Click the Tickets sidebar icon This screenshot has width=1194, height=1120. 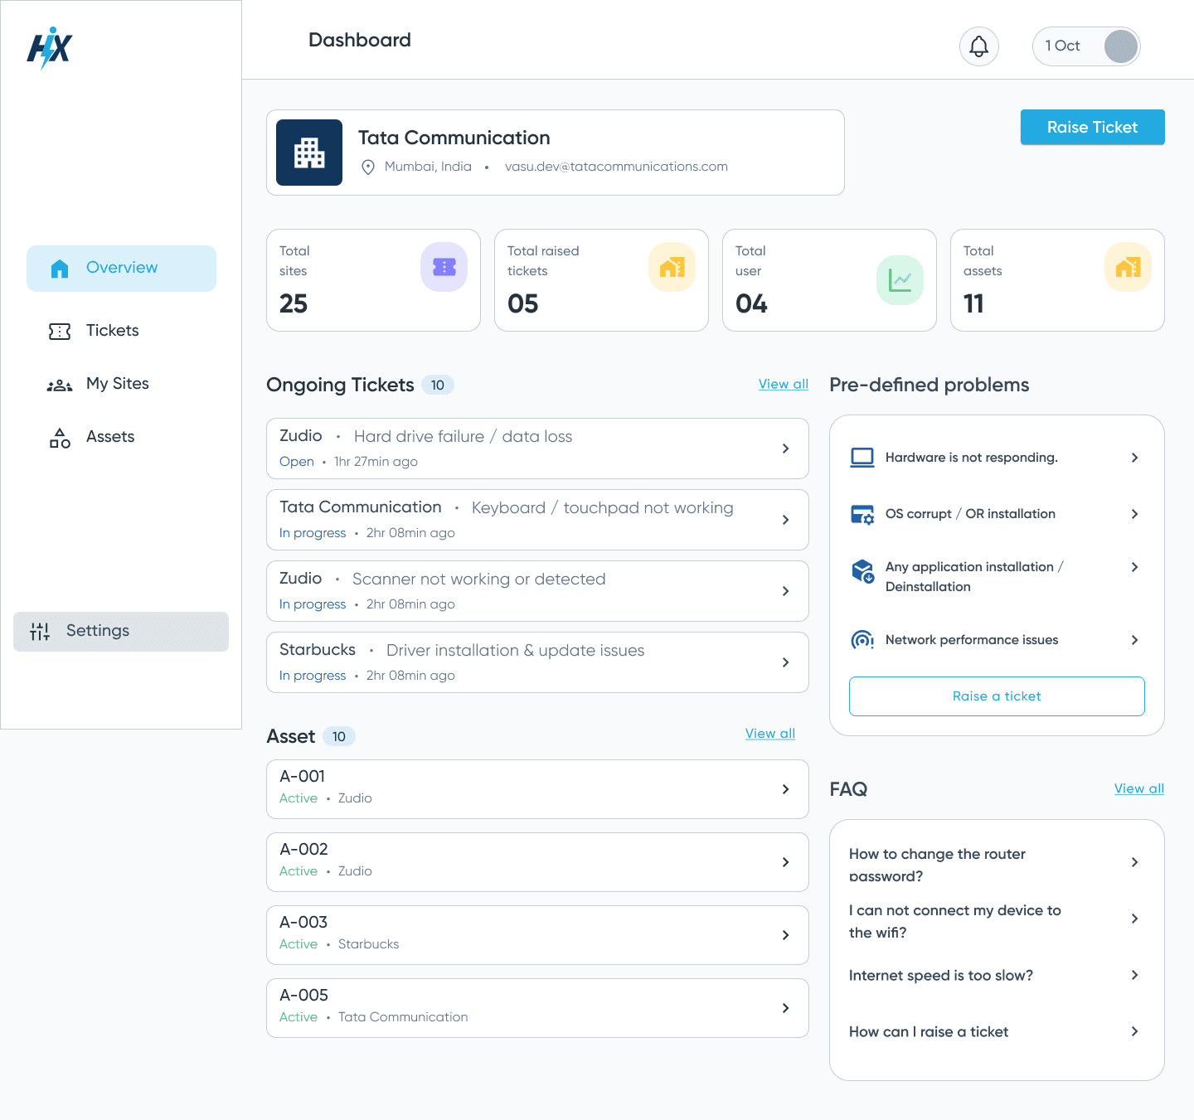pyautogui.click(x=60, y=332)
